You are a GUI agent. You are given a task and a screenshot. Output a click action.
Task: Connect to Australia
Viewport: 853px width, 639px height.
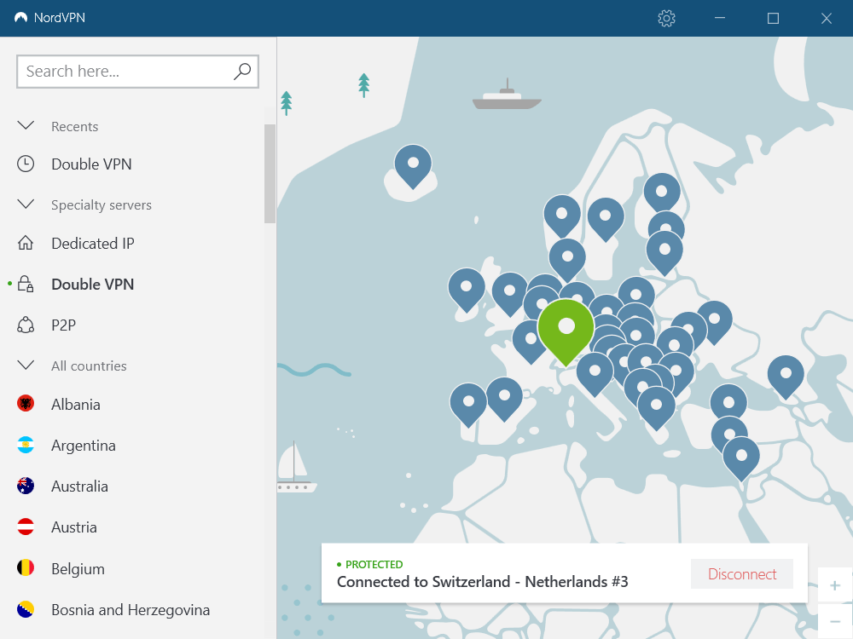(x=79, y=486)
